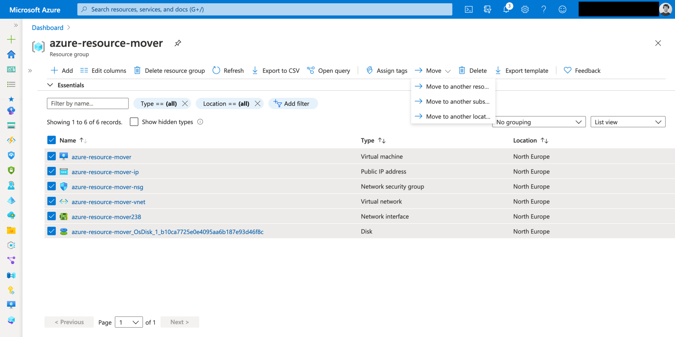The width and height of the screenshot is (675, 337).
Task: Open Cloud Shell from the top bar
Action: click(x=468, y=9)
